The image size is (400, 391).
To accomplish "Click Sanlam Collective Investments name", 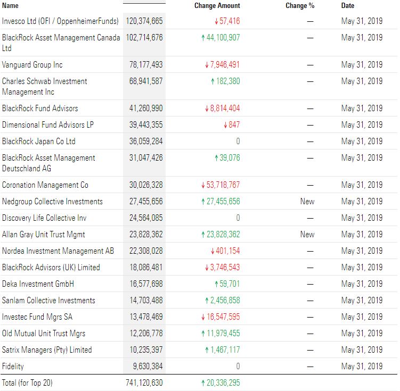I will point(48,301).
